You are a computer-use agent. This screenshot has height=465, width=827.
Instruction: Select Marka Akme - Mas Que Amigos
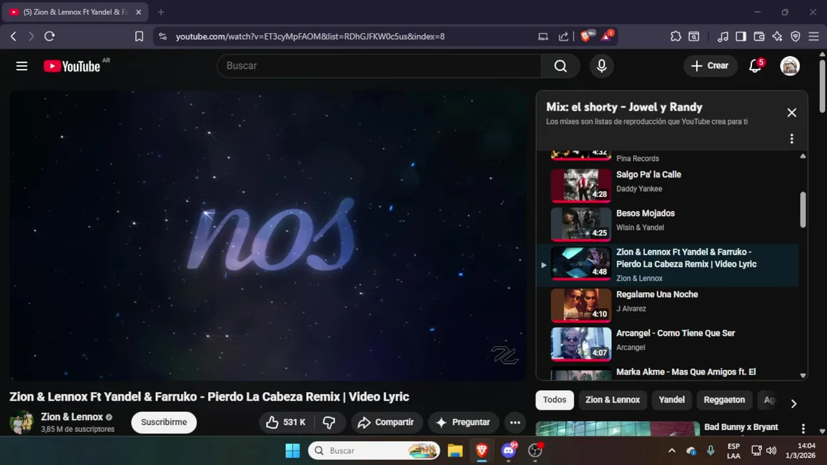tap(667, 373)
